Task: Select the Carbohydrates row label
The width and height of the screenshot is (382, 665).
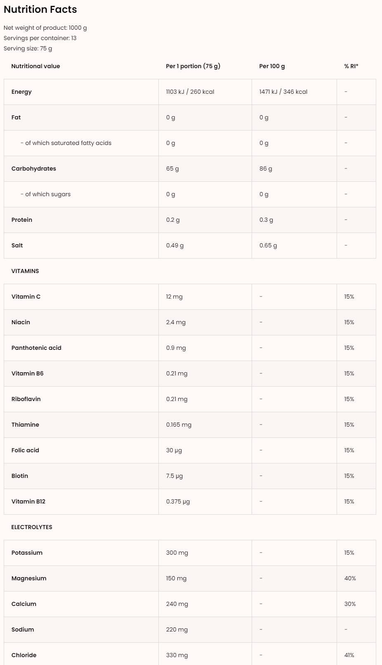Action: [34, 169]
